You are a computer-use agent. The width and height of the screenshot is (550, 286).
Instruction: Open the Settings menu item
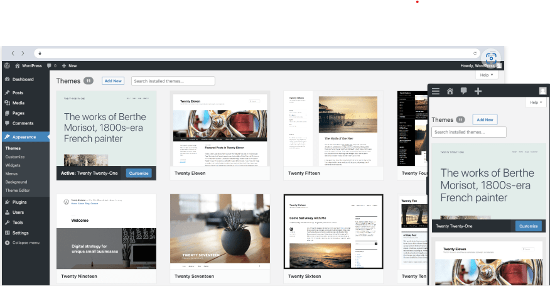coord(20,233)
